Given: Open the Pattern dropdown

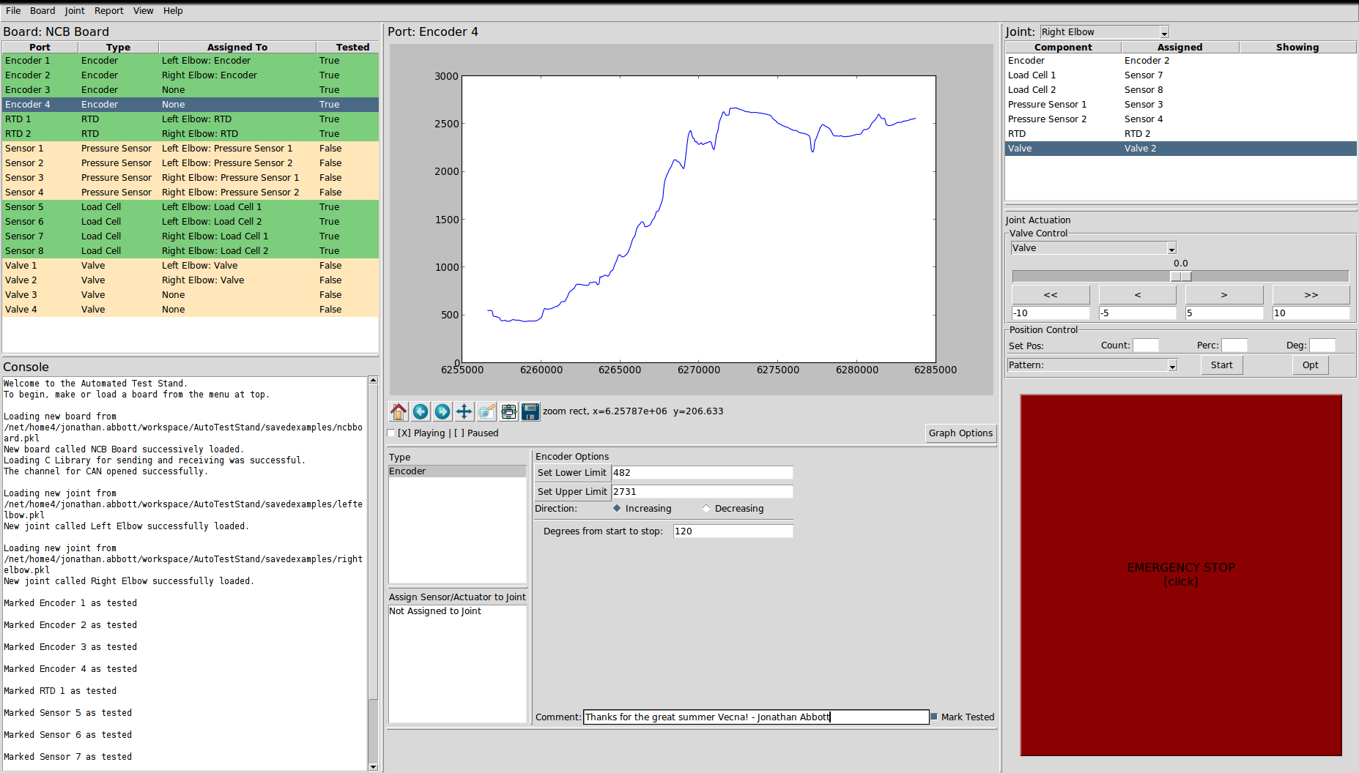Looking at the screenshot, I should tap(1172, 366).
